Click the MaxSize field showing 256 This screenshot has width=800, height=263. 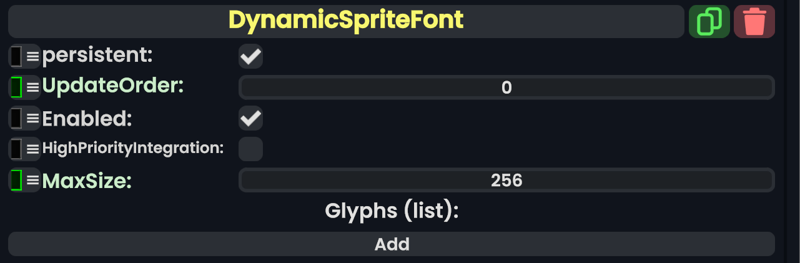pyautogui.click(x=506, y=181)
